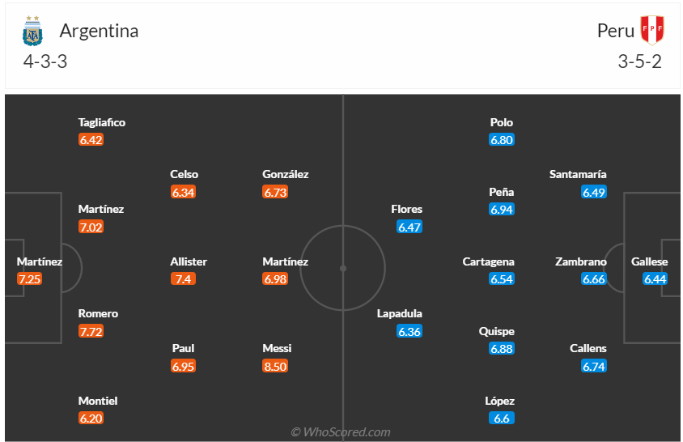Click the Argentina team crest icon
This screenshot has width=683, height=442.
pyautogui.click(x=32, y=31)
